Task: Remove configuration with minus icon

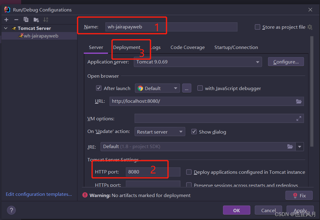Action: click(x=16, y=20)
